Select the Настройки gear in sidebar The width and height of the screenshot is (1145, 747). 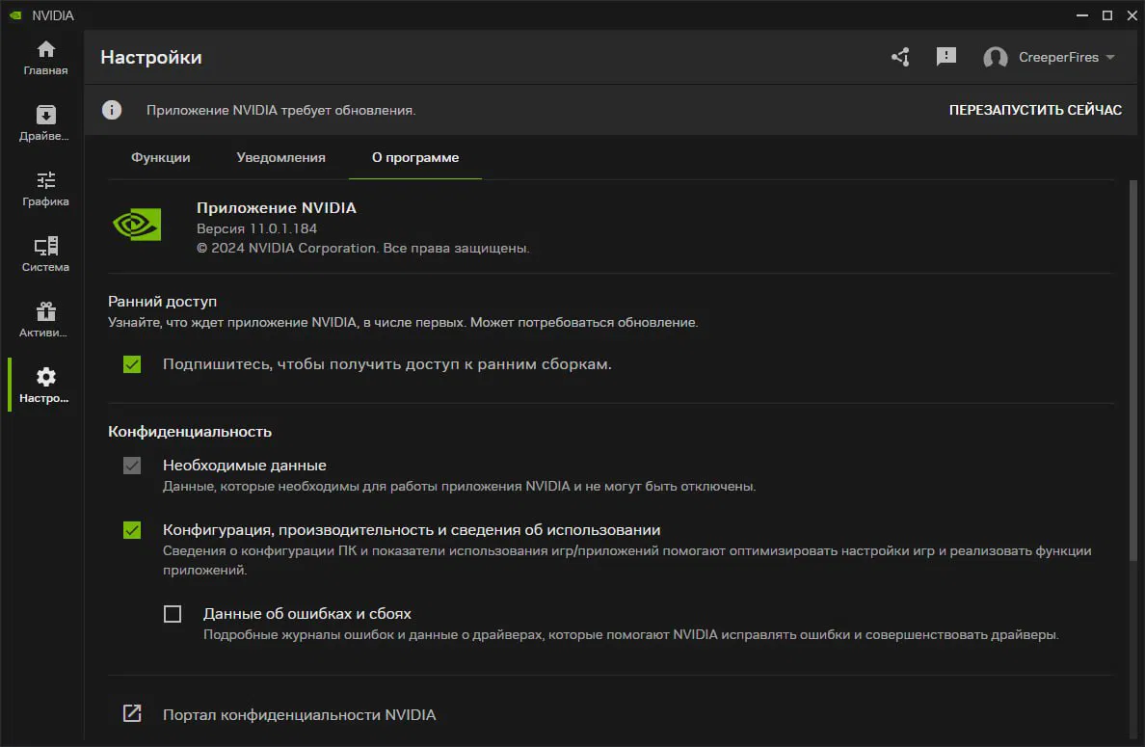pos(45,385)
